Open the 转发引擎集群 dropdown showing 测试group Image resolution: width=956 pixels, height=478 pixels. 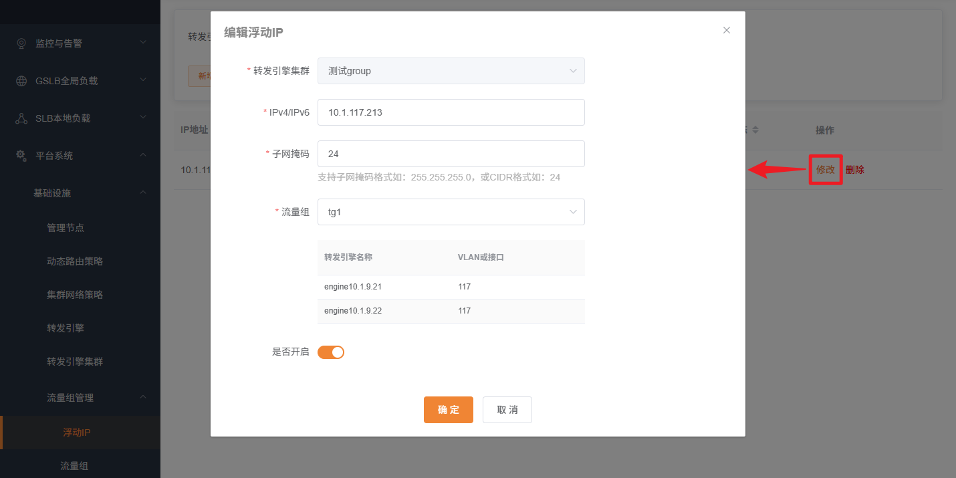tap(451, 70)
